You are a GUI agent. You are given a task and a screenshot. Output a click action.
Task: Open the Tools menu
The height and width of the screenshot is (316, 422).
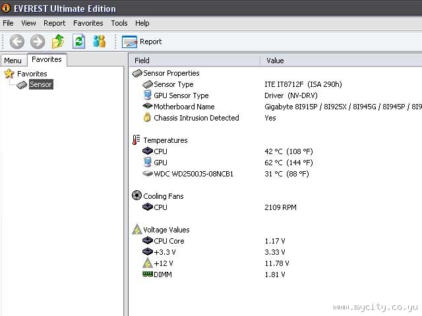click(119, 23)
